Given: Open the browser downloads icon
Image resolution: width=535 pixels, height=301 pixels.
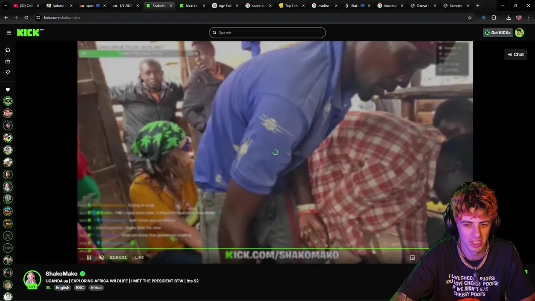Looking at the screenshot, I should click(x=509, y=18).
